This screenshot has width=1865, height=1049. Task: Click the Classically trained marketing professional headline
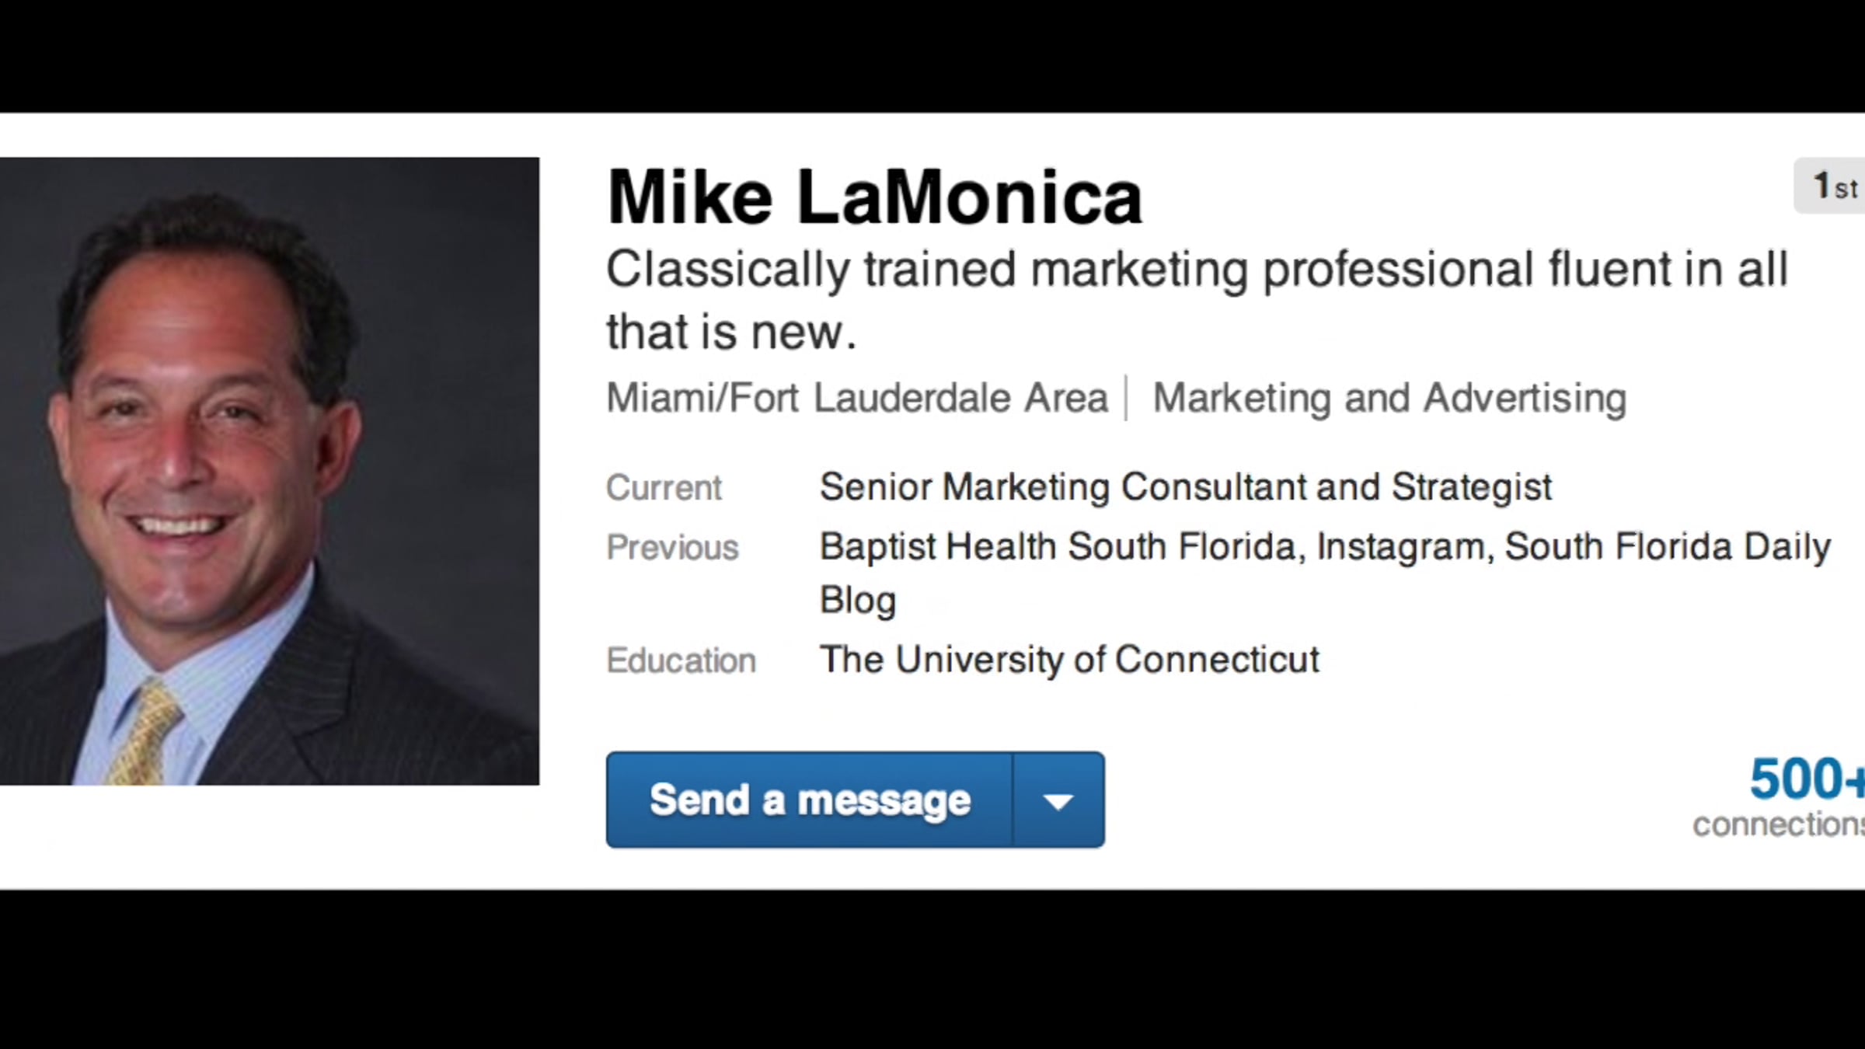(x=1197, y=270)
